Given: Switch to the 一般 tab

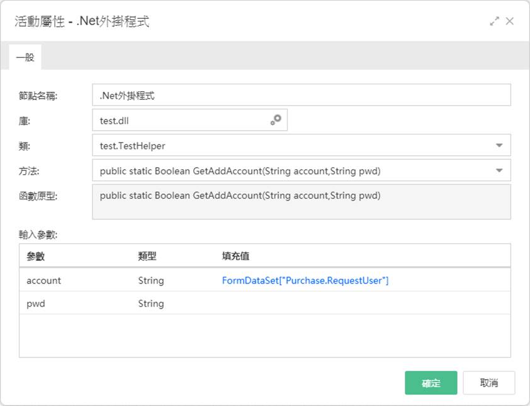Looking at the screenshot, I should coord(25,57).
